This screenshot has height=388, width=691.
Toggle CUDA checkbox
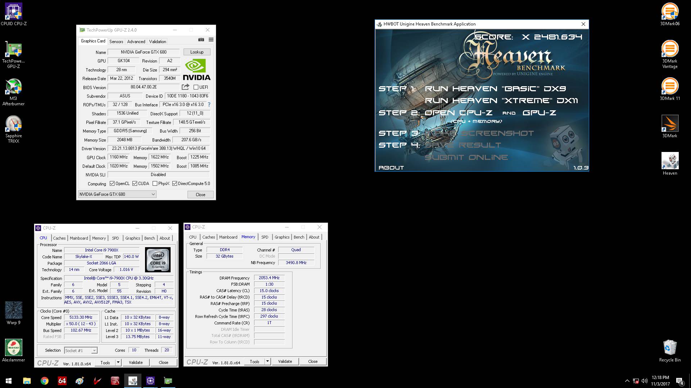click(135, 184)
